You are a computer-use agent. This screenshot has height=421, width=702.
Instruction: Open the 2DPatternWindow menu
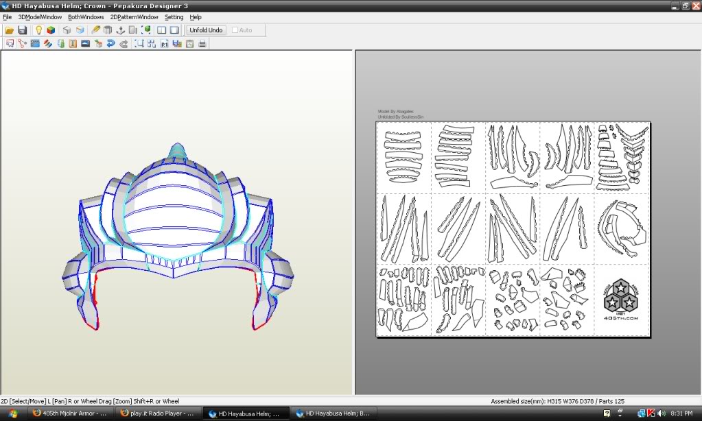pyautogui.click(x=134, y=17)
